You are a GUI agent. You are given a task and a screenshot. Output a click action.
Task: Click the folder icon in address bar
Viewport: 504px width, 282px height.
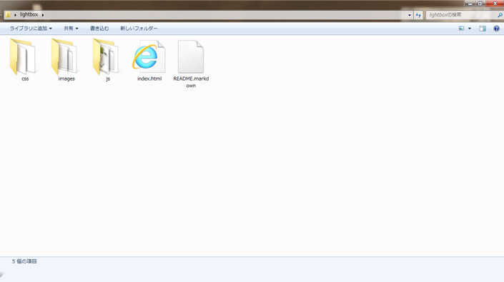point(8,15)
